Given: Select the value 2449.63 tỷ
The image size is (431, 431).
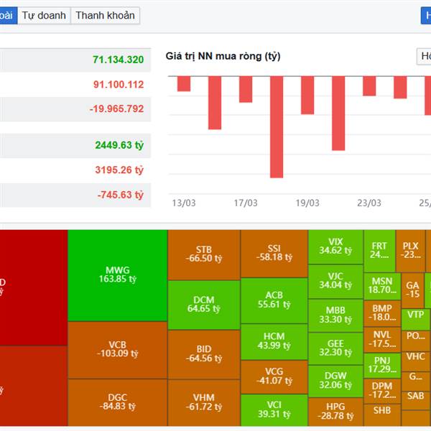Looking at the screenshot, I should click(x=119, y=145).
